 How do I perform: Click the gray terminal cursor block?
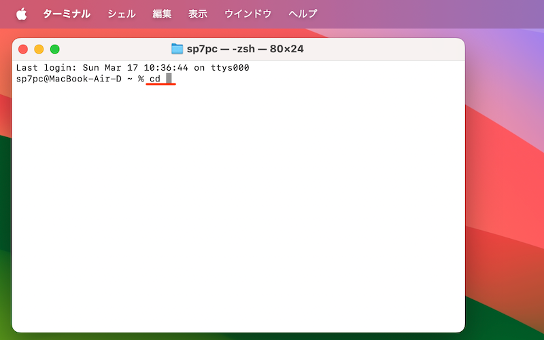[169, 79]
